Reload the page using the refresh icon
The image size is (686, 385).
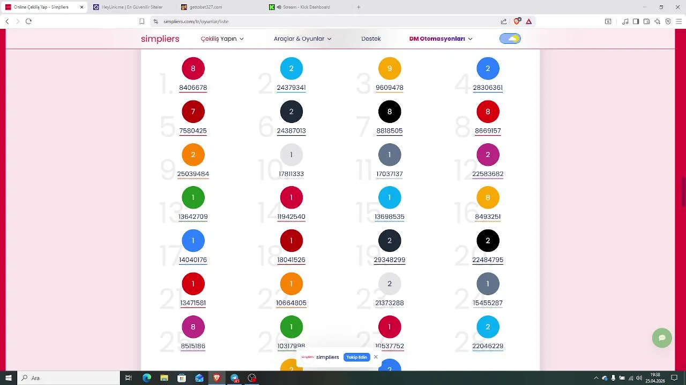(28, 21)
